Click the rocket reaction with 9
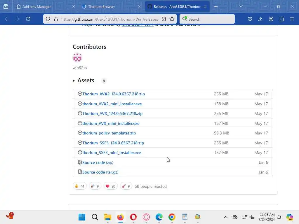This screenshot has width=299, height=224. pos(126,186)
